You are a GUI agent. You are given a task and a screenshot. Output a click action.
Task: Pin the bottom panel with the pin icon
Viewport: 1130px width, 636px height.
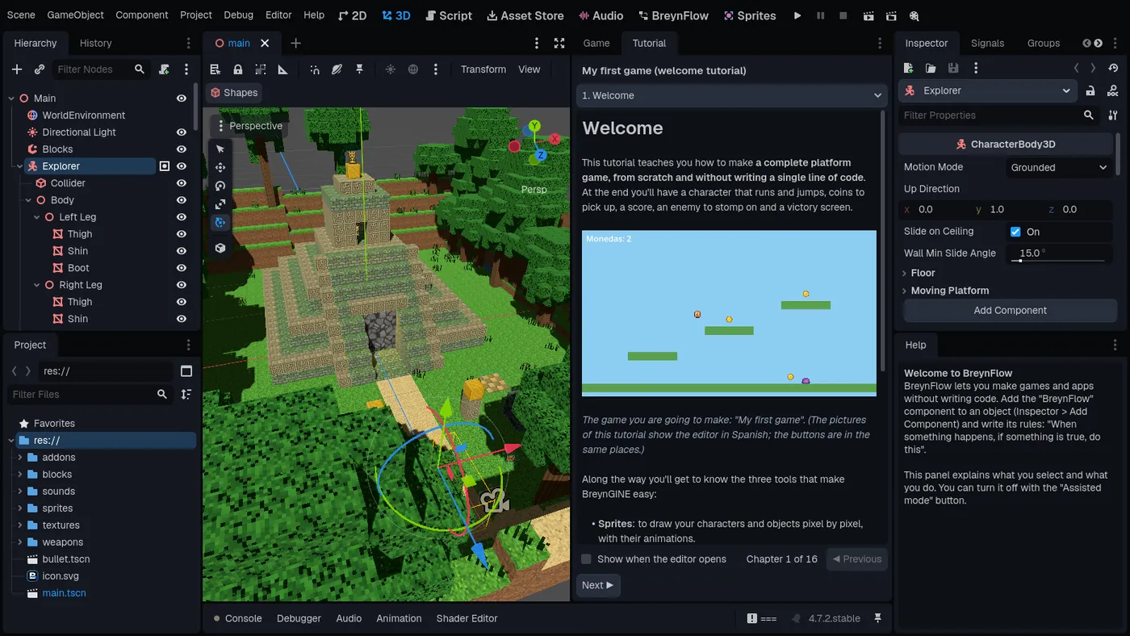click(877, 618)
